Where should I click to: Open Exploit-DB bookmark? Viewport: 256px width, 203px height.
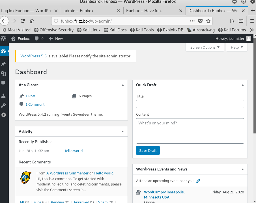coord(170,30)
